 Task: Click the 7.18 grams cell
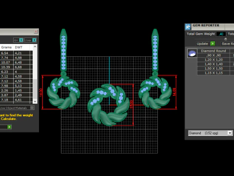click(x=6, y=100)
